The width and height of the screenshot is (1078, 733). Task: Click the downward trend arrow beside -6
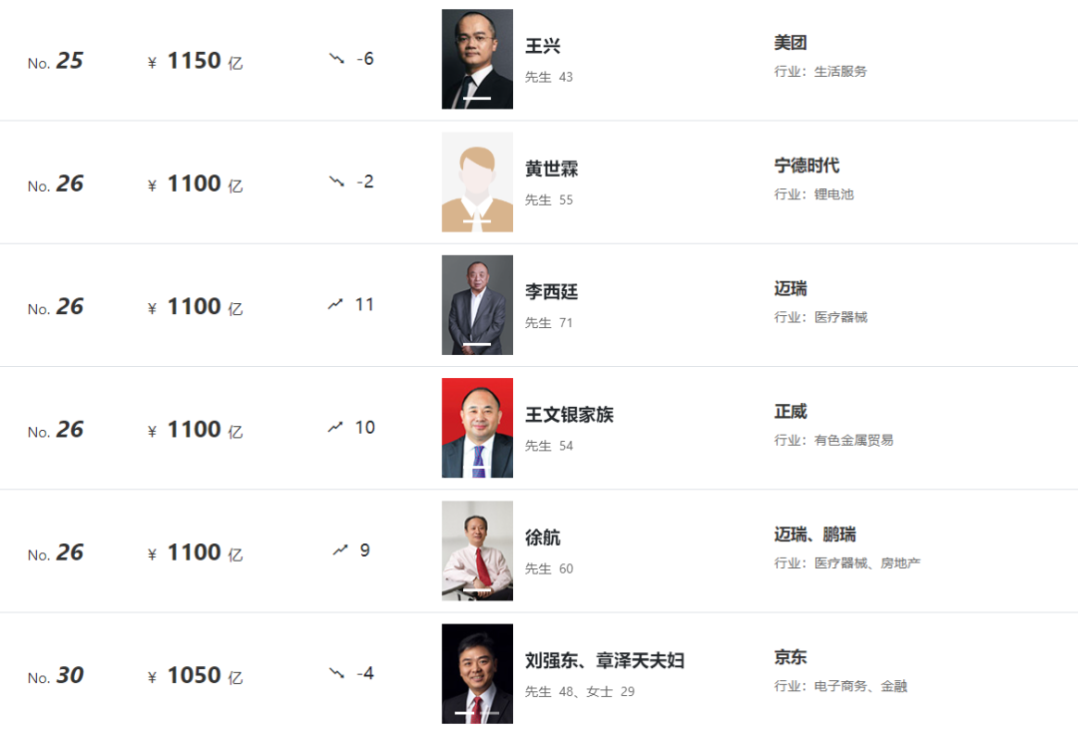[x=336, y=59]
